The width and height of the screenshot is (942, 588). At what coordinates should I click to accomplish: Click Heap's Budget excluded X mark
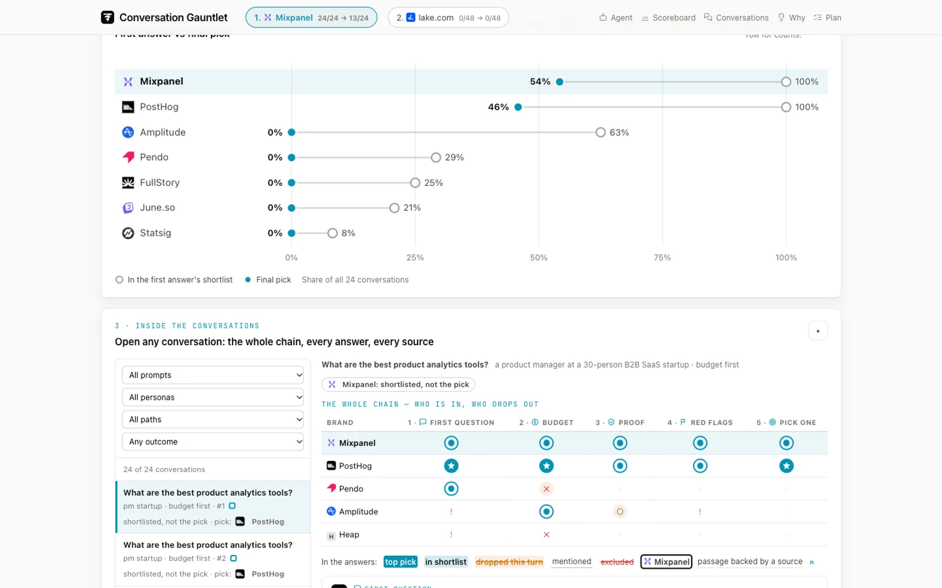pyautogui.click(x=546, y=534)
